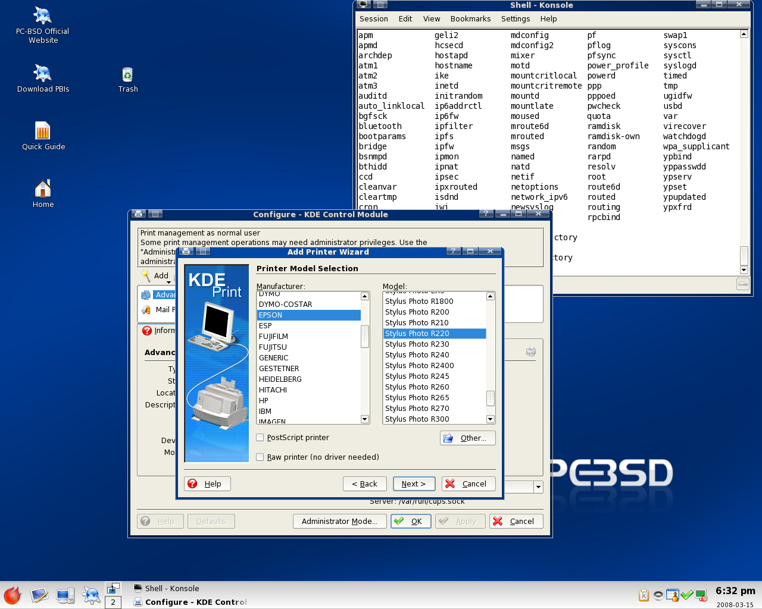Open the View menu in Konsole
Viewport: 762px width, 609px height.
(x=432, y=19)
